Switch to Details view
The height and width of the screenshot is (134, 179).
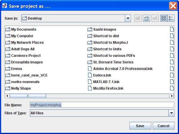(x=171, y=18)
